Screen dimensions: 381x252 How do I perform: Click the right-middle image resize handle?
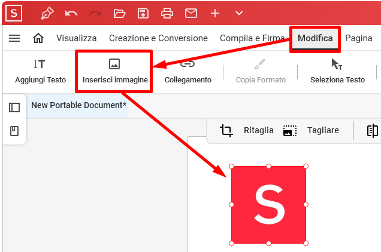(306, 205)
